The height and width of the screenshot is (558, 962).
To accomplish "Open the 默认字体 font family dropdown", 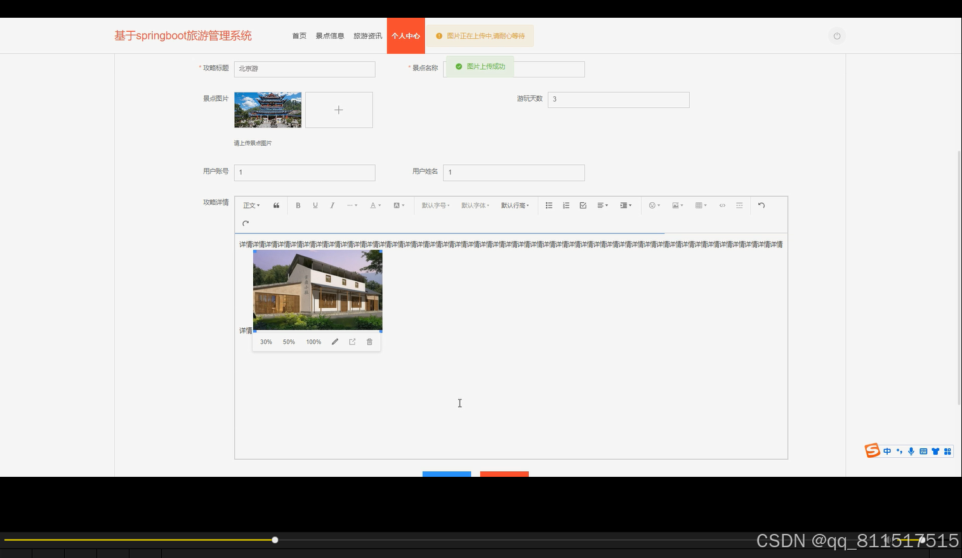I will 475,205.
